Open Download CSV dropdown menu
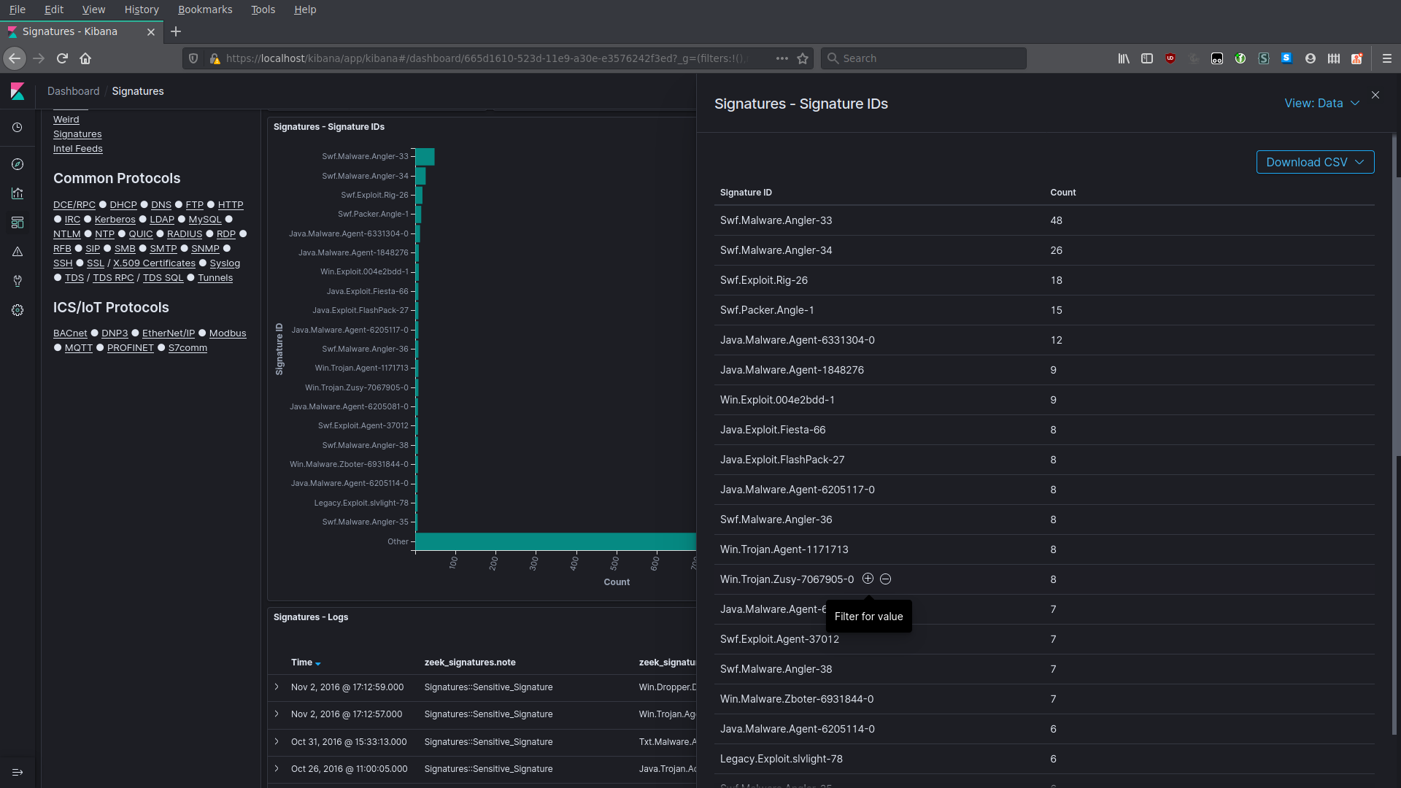The height and width of the screenshot is (788, 1401). pos(1316,162)
